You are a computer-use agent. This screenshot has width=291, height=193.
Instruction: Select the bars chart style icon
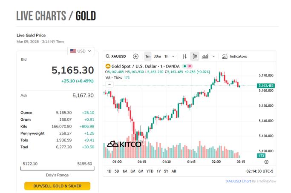(184, 57)
